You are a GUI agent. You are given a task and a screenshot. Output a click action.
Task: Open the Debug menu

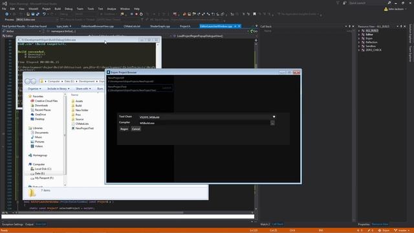69,8
